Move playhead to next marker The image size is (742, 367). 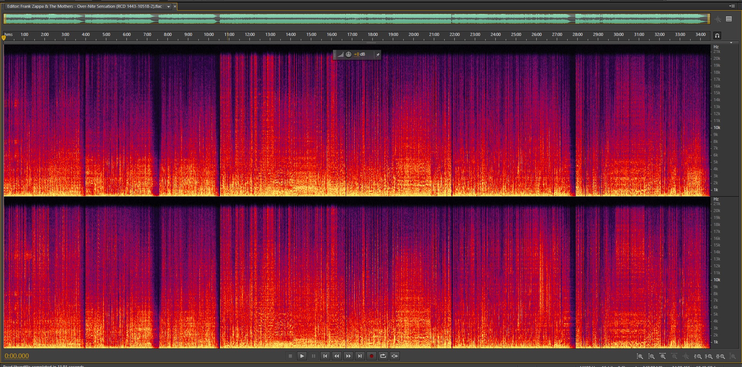tap(360, 356)
